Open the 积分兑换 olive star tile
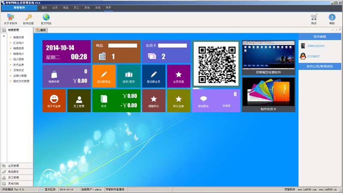The image size is (343, 193). pyautogui.click(x=179, y=101)
